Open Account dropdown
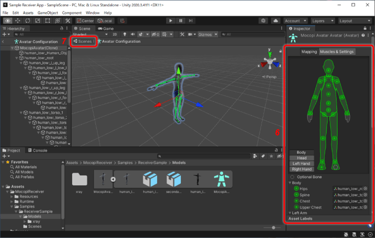This screenshot has width=375, height=238. [295, 21]
